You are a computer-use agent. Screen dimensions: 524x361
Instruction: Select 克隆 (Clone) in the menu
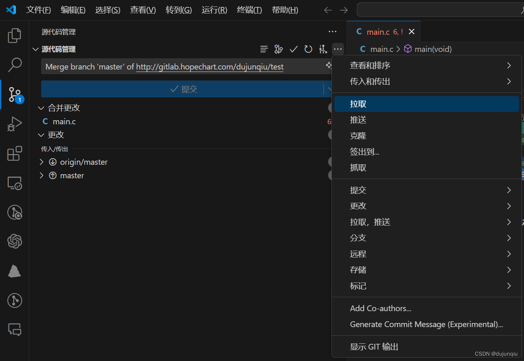pyautogui.click(x=427, y=136)
